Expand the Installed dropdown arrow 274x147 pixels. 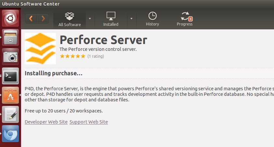tap(131, 19)
